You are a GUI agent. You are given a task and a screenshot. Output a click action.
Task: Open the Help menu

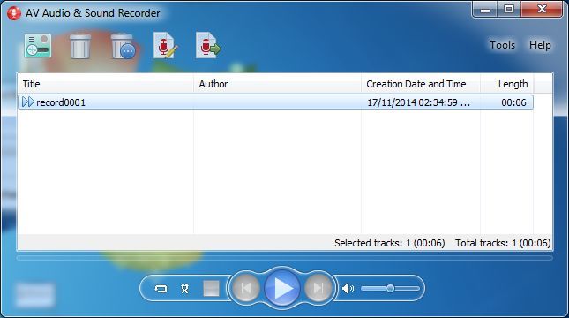click(x=540, y=45)
